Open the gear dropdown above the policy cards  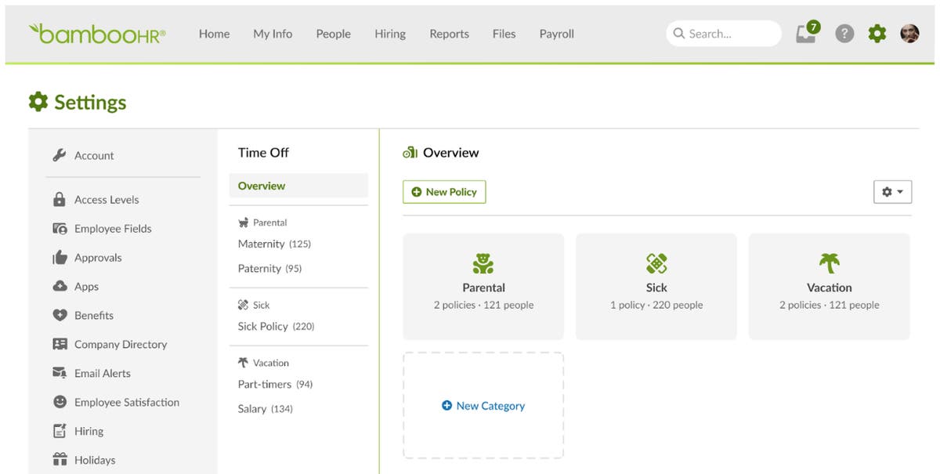[892, 191]
